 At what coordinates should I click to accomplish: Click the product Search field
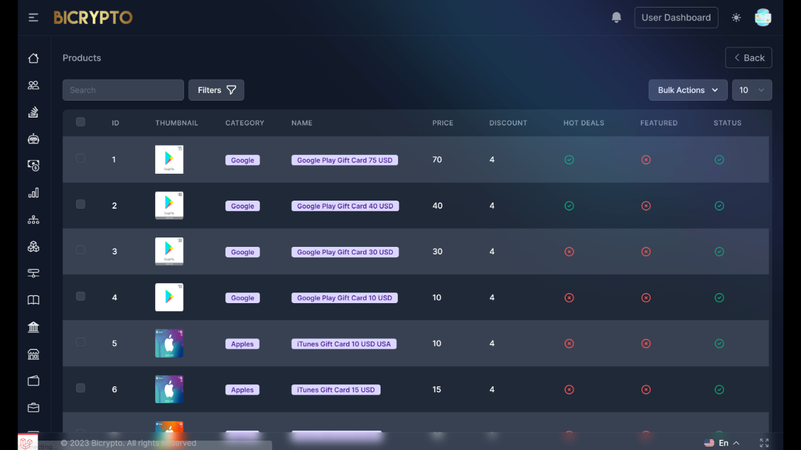(x=123, y=90)
